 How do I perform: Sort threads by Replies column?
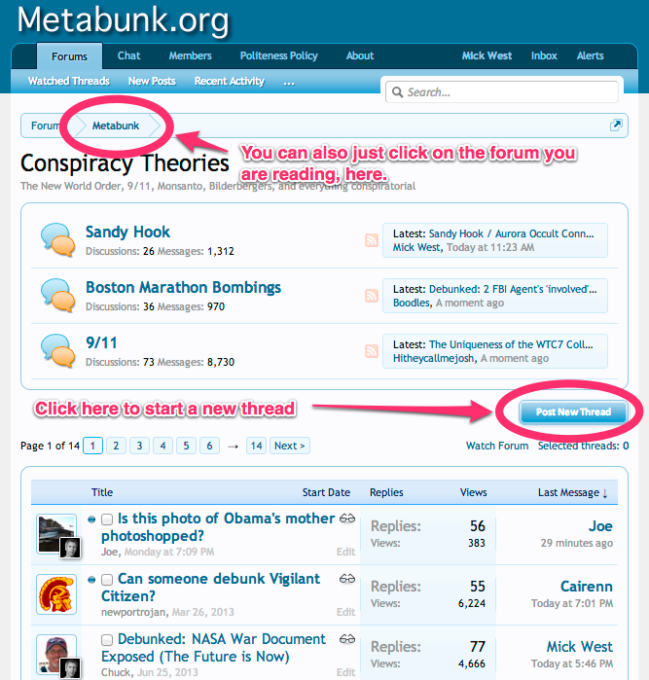click(x=386, y=492)
